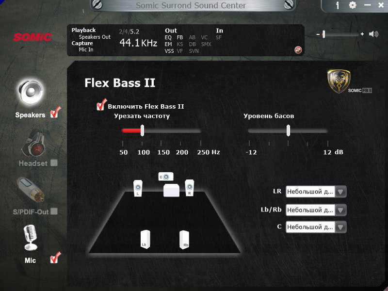Select the S/PDIF-Out connector icon

[x=31, y=189]
